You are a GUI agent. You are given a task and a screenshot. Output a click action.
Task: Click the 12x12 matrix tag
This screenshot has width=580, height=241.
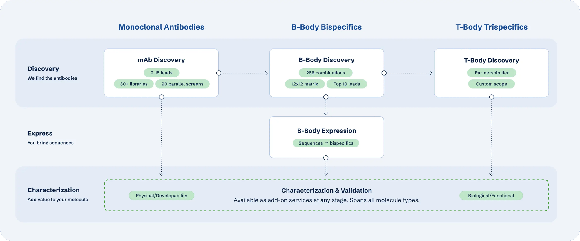coord(305,84)
